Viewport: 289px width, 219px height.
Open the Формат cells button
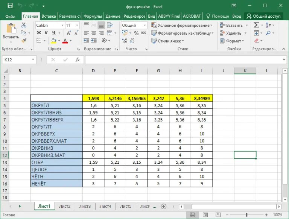click(232, 41)
